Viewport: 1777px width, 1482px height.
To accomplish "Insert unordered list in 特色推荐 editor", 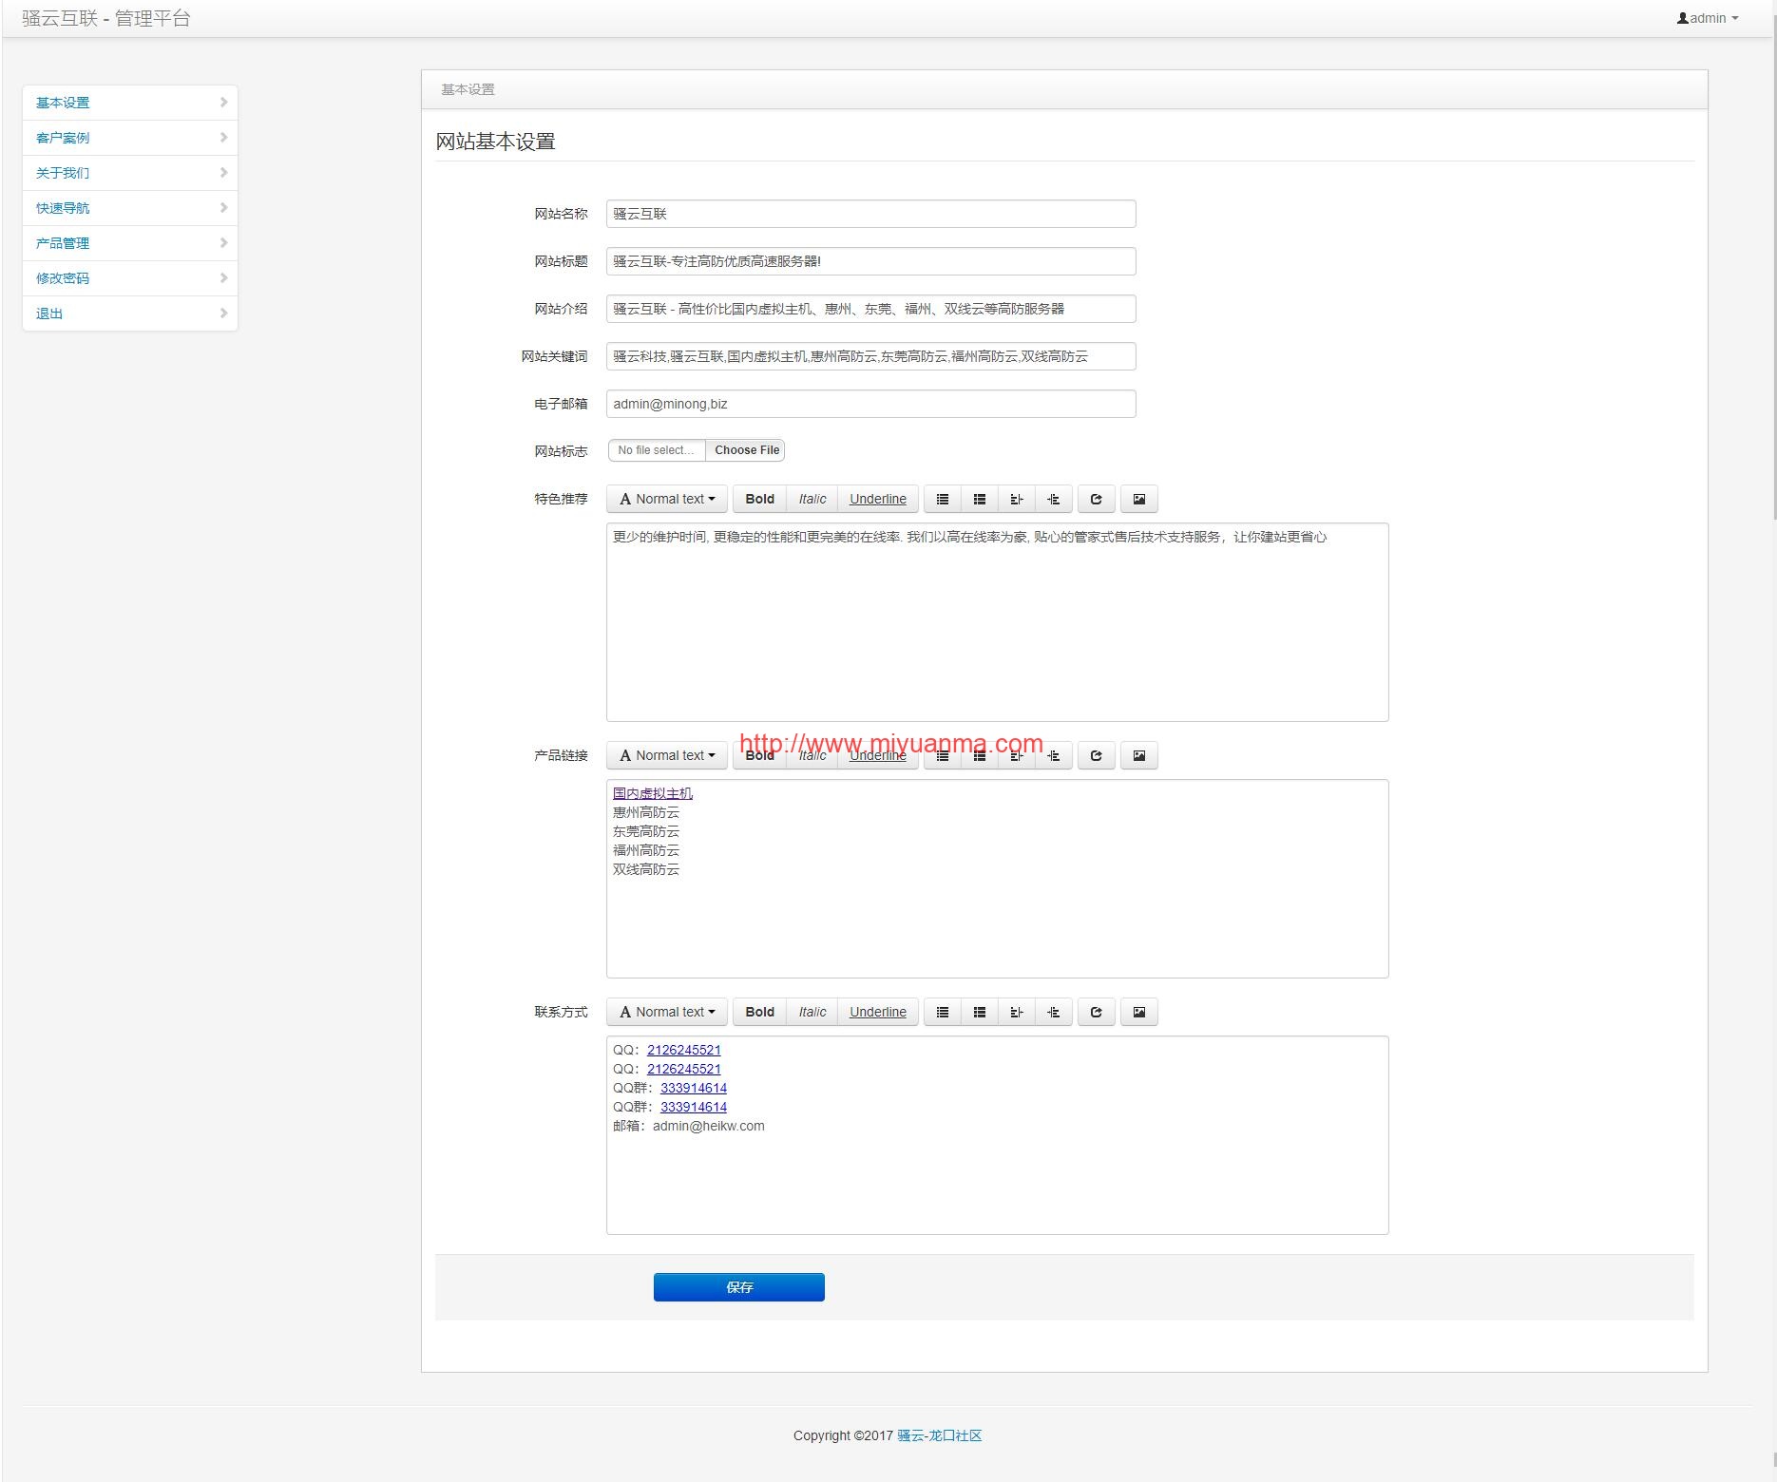I will 943,499.
